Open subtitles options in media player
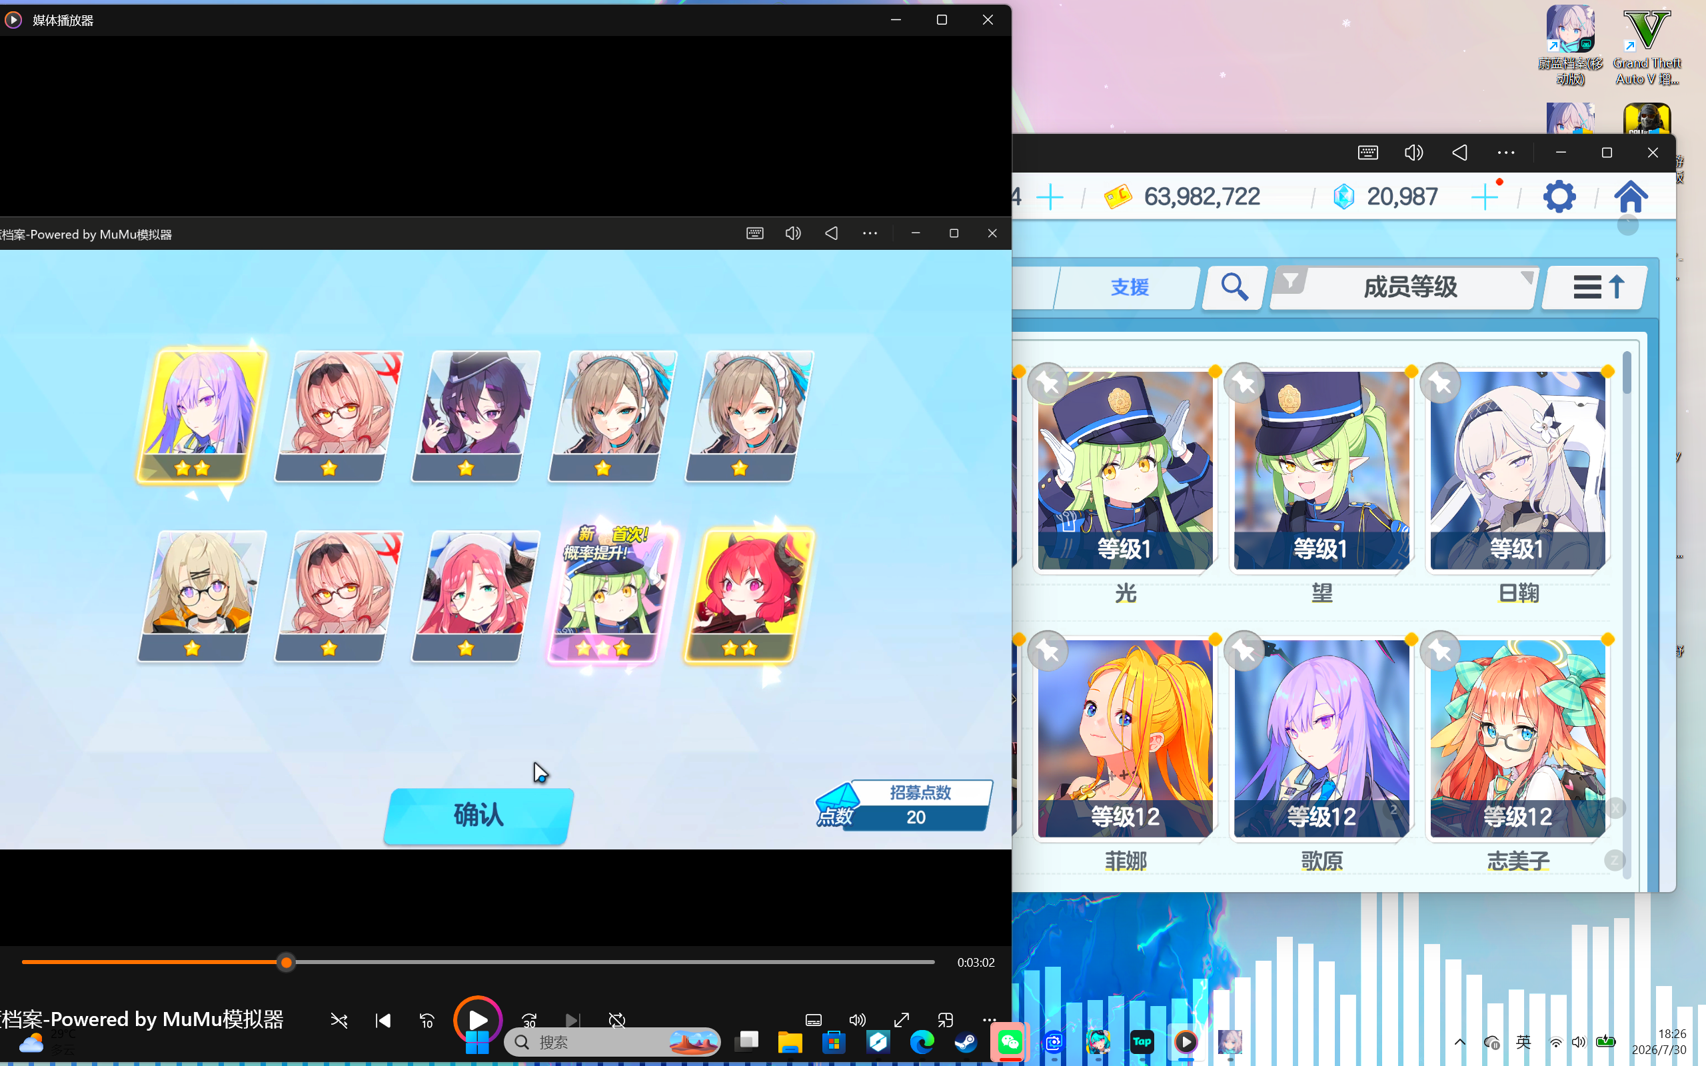 (814, 1020)
